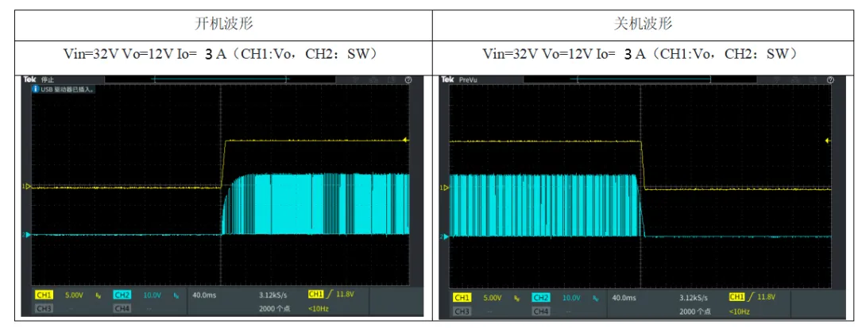Click the CH1 ground marker on left waveform

(x=25, y=187)
